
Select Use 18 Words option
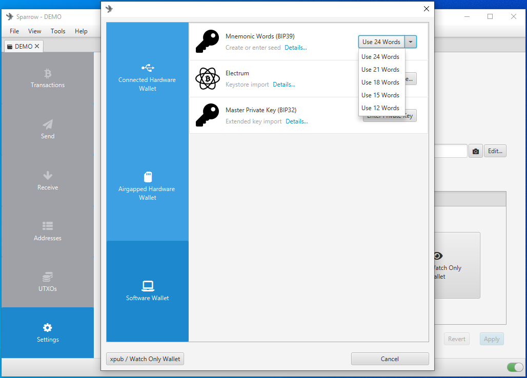coord(382,82)
